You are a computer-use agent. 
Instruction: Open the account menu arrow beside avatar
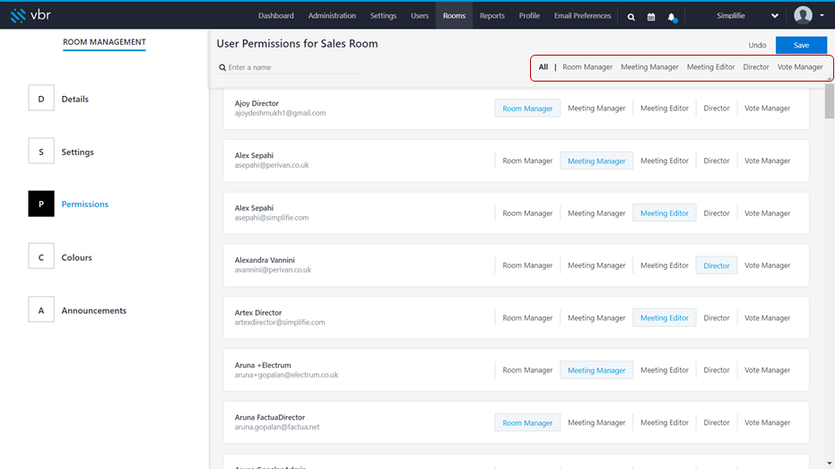click(x=822, y=15)
